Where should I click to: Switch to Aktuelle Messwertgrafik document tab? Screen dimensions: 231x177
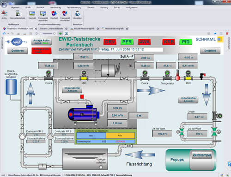pos(84,29)
